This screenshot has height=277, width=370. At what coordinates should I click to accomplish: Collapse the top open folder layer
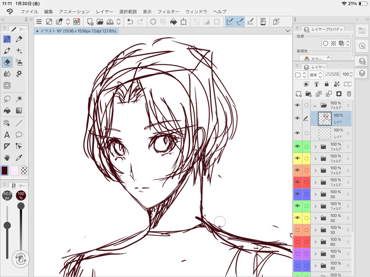click(314, 106)
